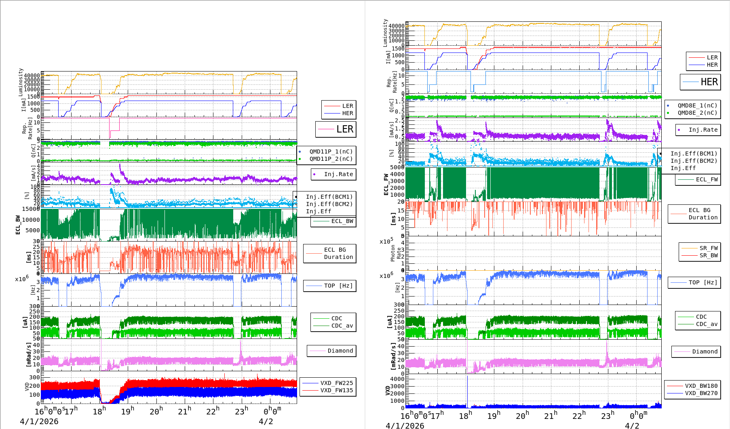
Task: Select the SR_FW legend entry
Action: point(708,248)
